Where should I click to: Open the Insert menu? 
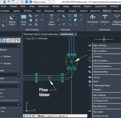pyautogui.click(x=4, y=6)
